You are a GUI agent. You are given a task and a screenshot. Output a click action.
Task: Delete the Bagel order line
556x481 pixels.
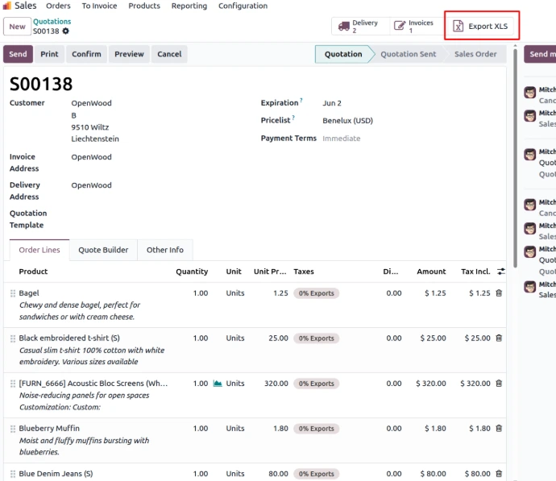point(499,293)
